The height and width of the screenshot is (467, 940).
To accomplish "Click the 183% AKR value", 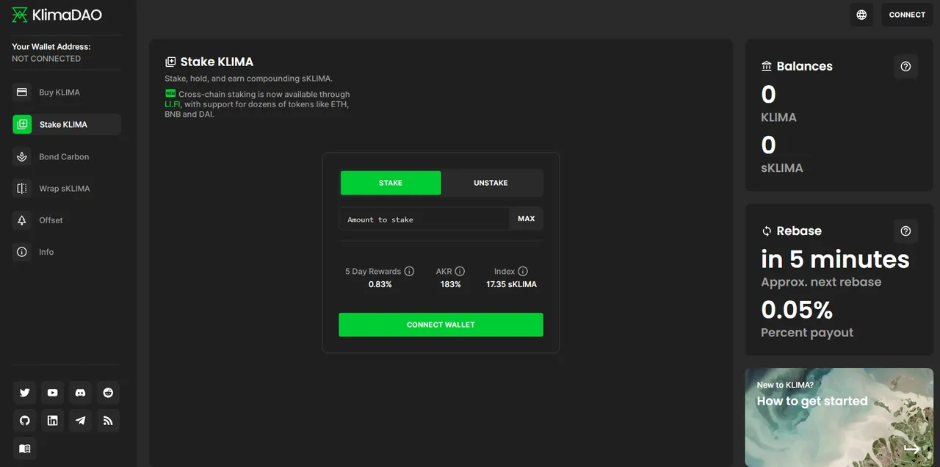I will click(450, 284).
